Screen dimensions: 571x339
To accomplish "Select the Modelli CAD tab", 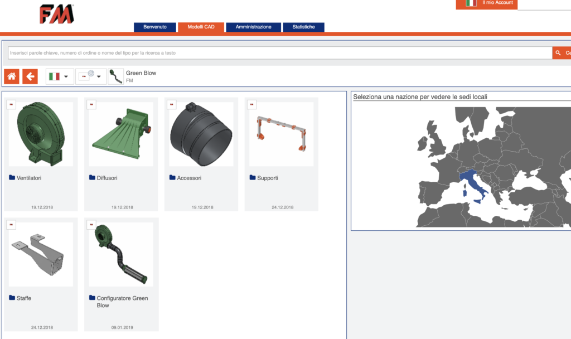I will coord(201,27).
